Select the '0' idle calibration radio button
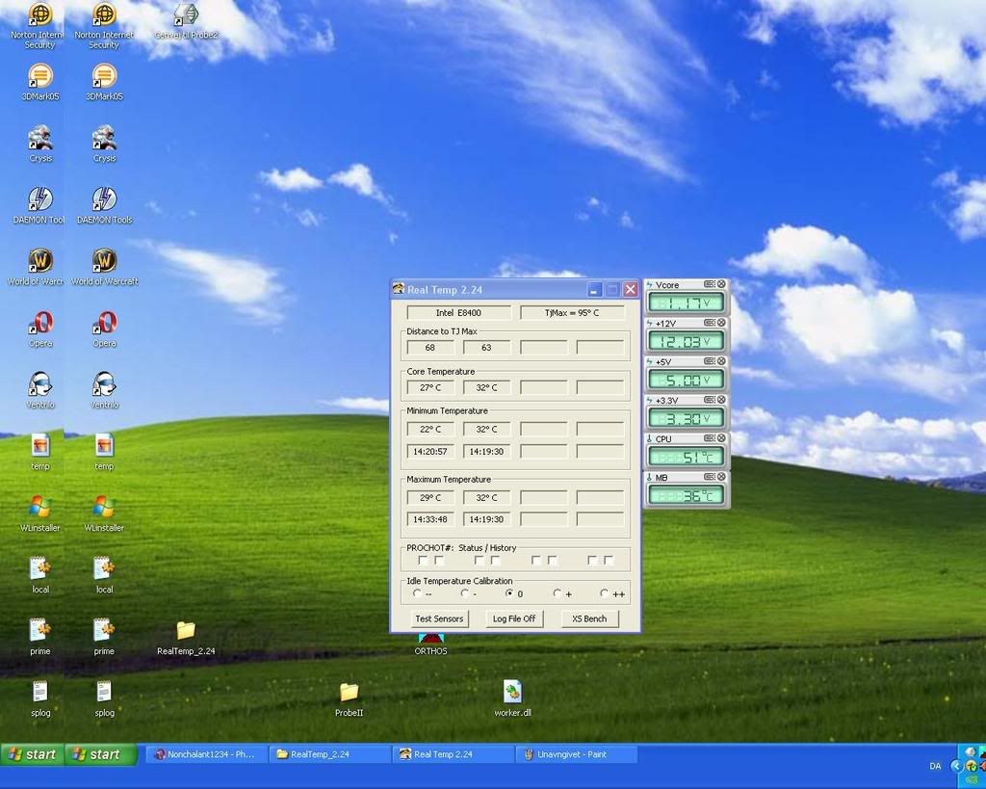Screen dimensions: 986x789 510,593
